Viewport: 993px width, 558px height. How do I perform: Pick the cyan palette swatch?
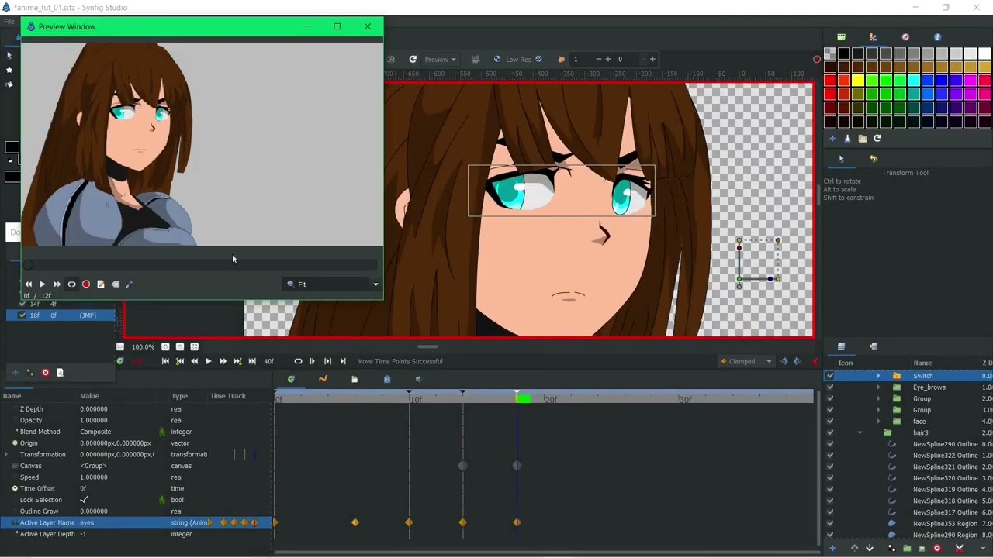click(x=914, y=81)
